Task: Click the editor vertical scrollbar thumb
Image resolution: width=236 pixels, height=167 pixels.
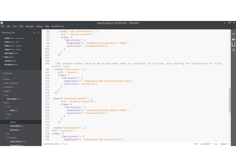Action: point(230,100)
